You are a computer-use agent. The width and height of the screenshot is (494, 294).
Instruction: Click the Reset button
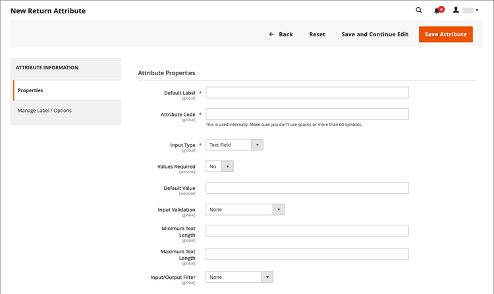point(317,34)
